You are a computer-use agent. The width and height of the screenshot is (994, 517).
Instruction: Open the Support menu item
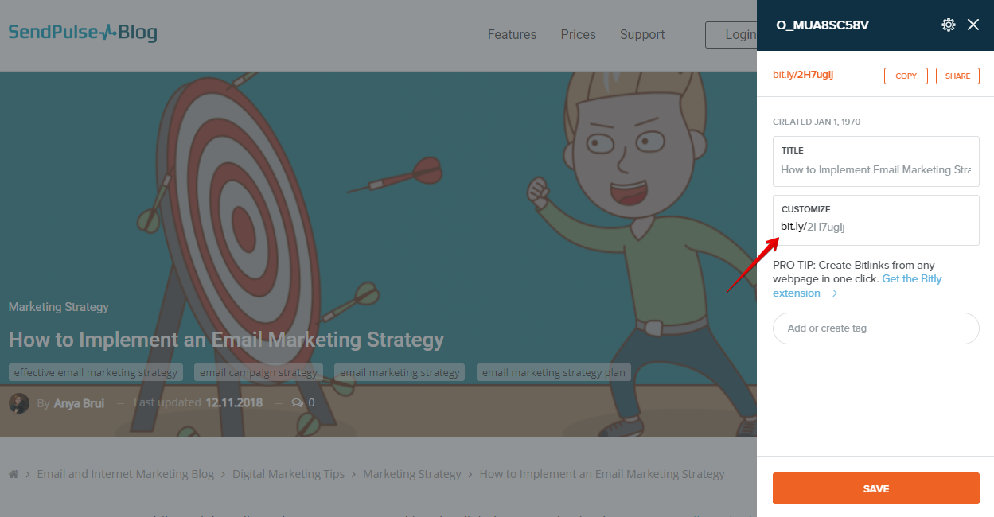[x=642, y=34]
